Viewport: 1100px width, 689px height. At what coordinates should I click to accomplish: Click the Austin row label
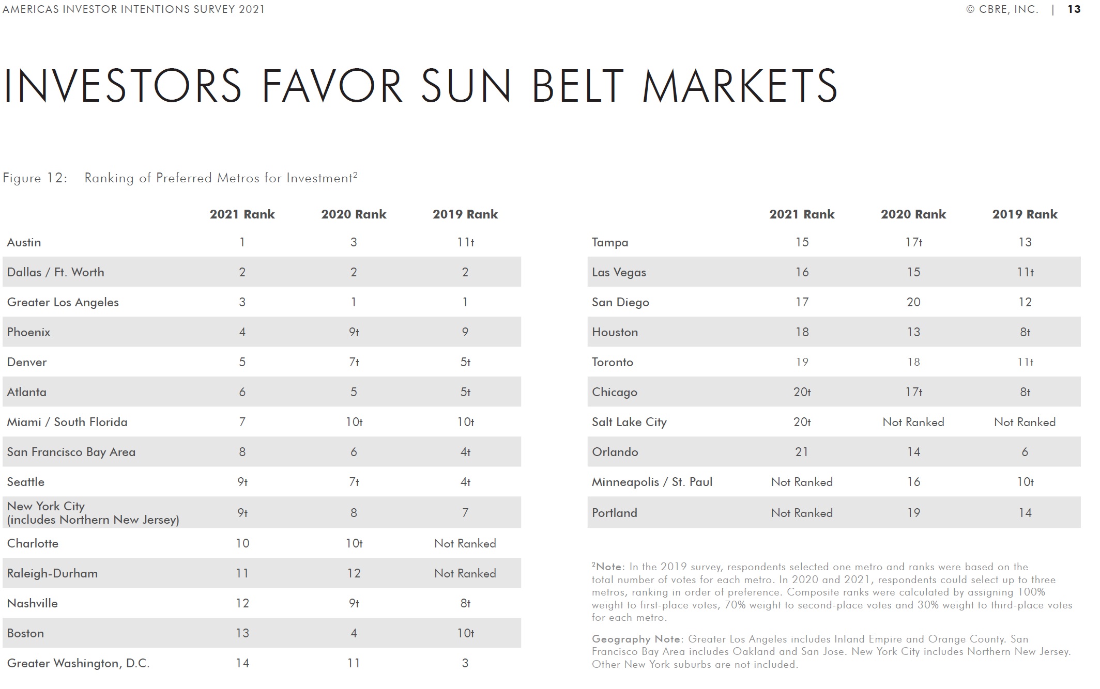[24, 242]
